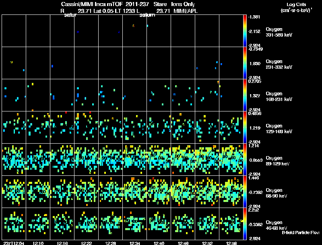Screen dimensions: 322x245
Task: Click the '-0.3382' color scale value
Action: [255, 225]
